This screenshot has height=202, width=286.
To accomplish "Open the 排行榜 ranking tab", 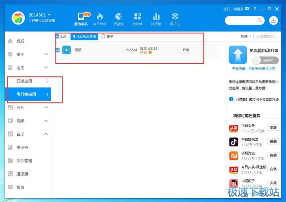I will [156, 19].
